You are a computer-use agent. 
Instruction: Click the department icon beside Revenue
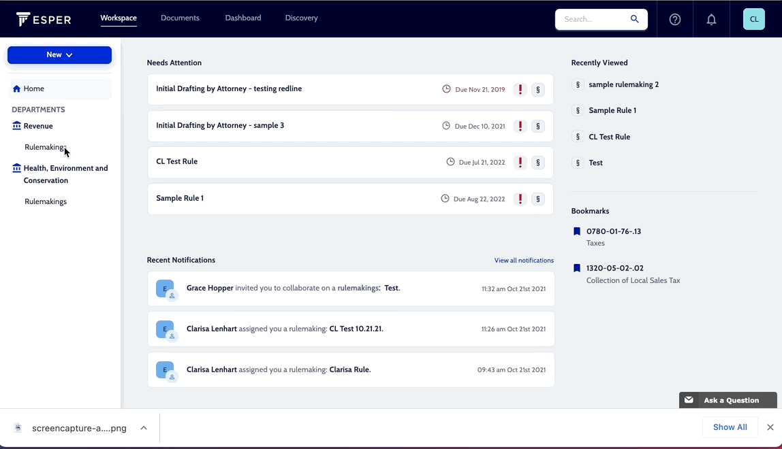[x=15, y=126]
